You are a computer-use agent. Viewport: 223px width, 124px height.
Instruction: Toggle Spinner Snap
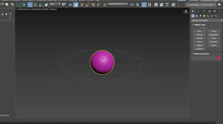tap(98, 5)
